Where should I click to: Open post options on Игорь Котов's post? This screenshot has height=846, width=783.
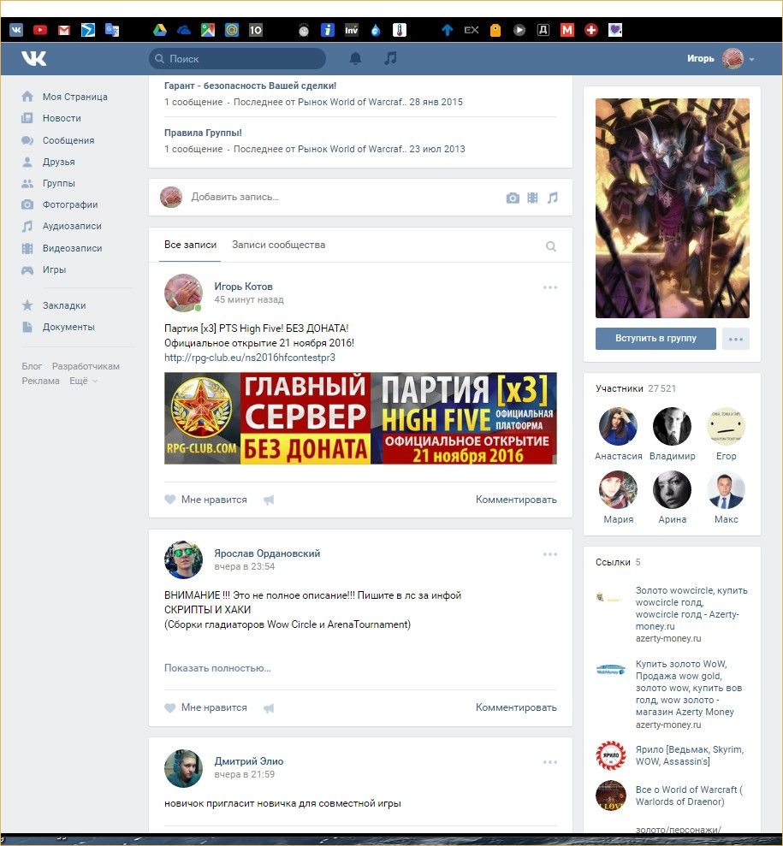click(550, 287)
